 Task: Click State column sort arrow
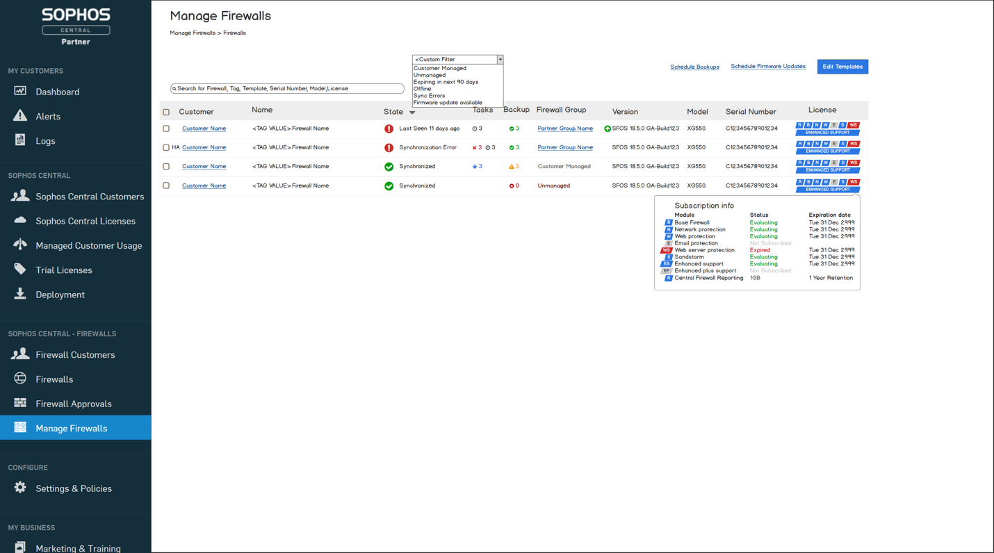click(412, 113)
